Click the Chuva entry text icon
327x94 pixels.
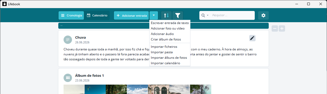(x=68, y=40)
